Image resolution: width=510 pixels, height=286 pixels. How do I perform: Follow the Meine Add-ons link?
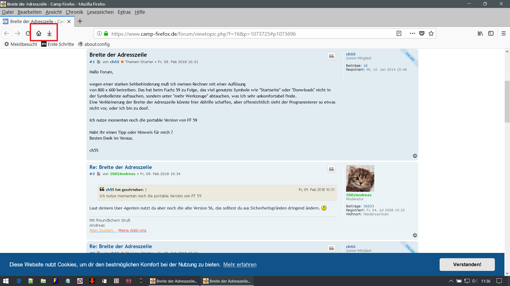point(132,230)
